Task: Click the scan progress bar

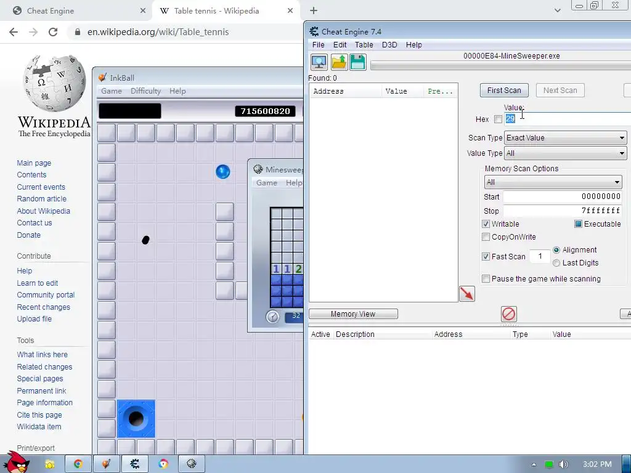Action: [500, 65]
